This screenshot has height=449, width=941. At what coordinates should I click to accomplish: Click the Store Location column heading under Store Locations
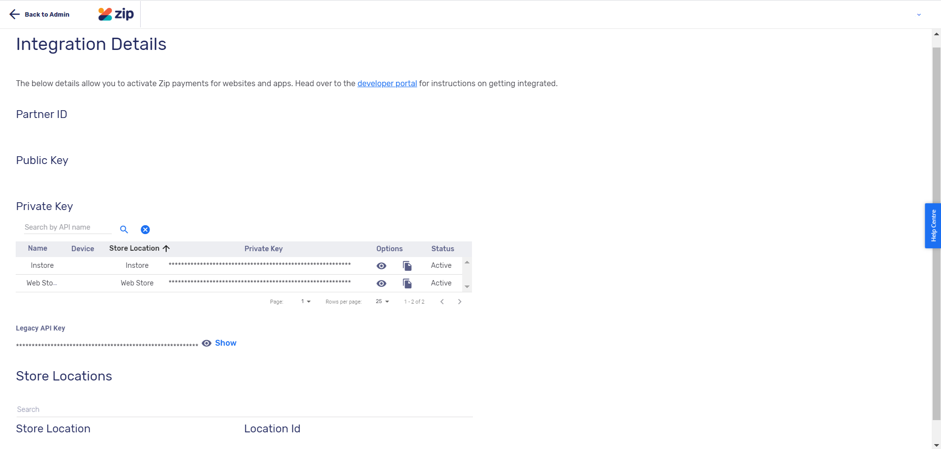53,428
